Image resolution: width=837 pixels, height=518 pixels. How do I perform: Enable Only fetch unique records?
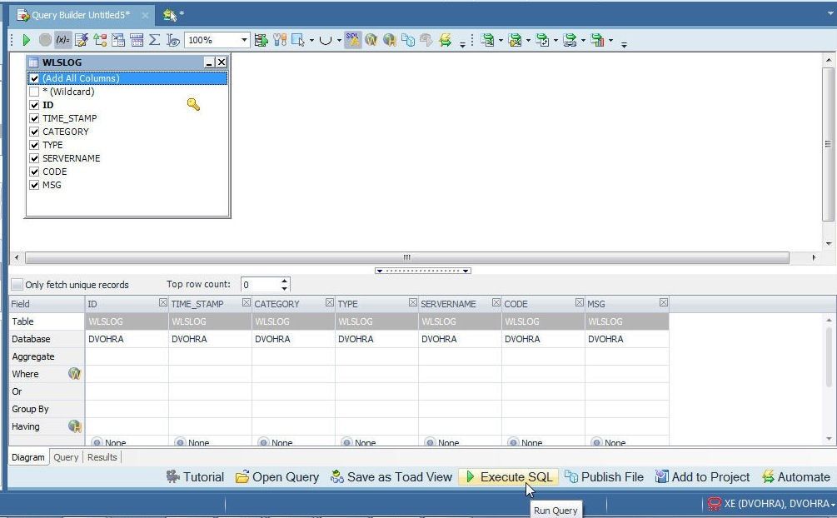(x=17, y=285)
